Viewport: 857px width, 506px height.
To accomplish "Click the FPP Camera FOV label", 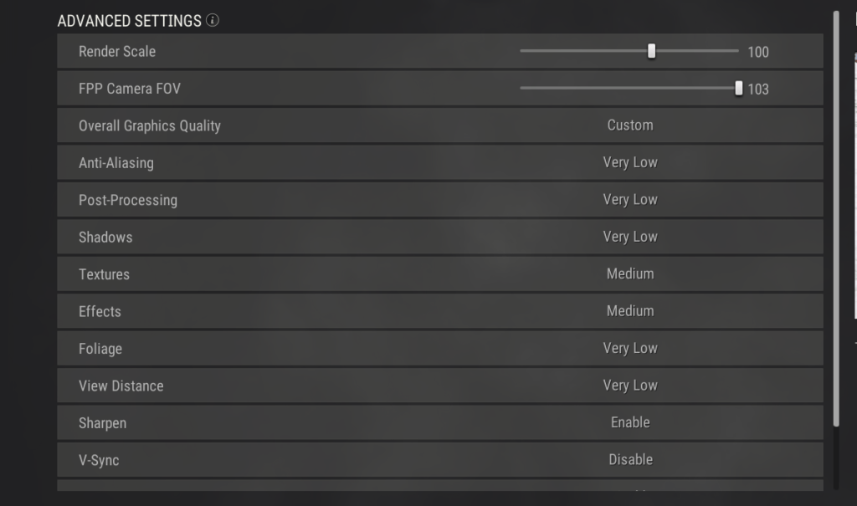I will (130, 89).
